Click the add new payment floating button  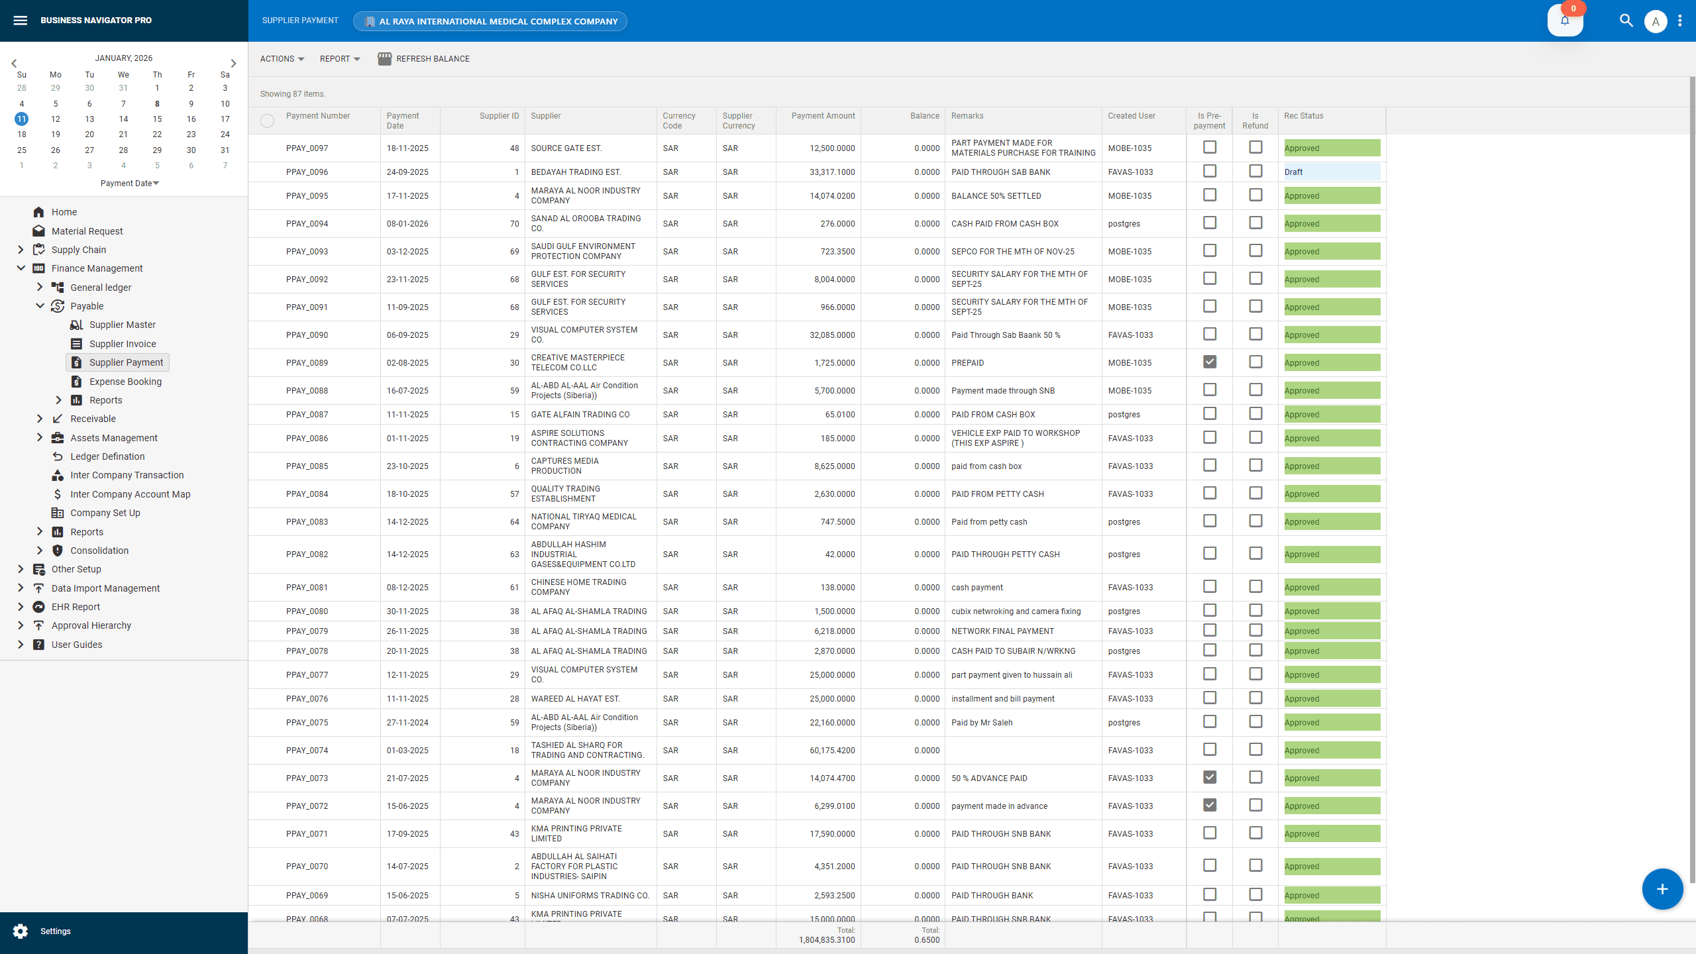click(1662, 889)
